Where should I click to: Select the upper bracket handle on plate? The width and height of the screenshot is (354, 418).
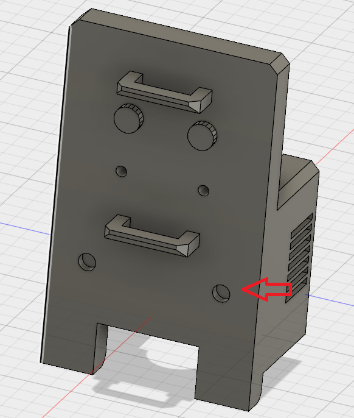pyautogui.click(x=164, y=92)
